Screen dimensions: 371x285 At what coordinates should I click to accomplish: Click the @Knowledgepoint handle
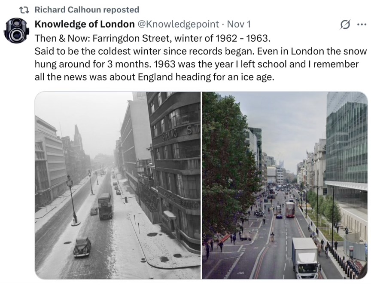click(177, 24)
